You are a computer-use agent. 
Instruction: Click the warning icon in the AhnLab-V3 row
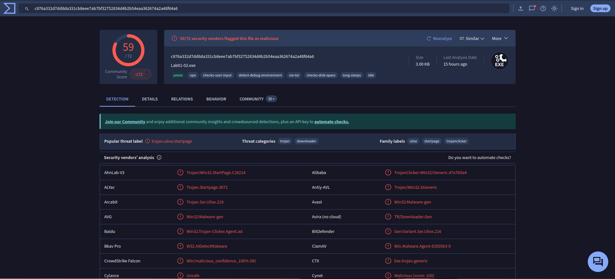[x=180, y=172]
